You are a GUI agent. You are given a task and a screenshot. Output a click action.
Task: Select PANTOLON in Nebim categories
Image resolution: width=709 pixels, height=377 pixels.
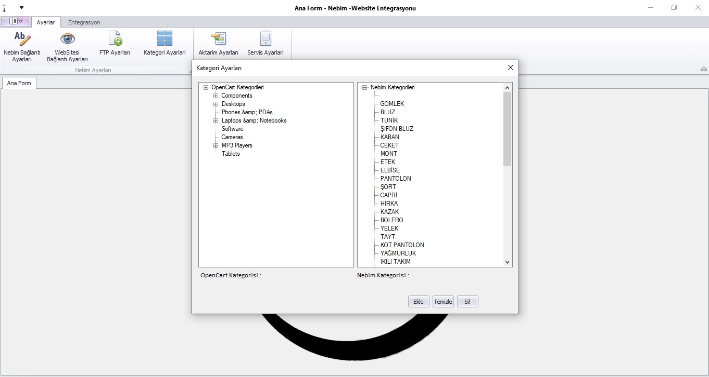pos(396,179)
